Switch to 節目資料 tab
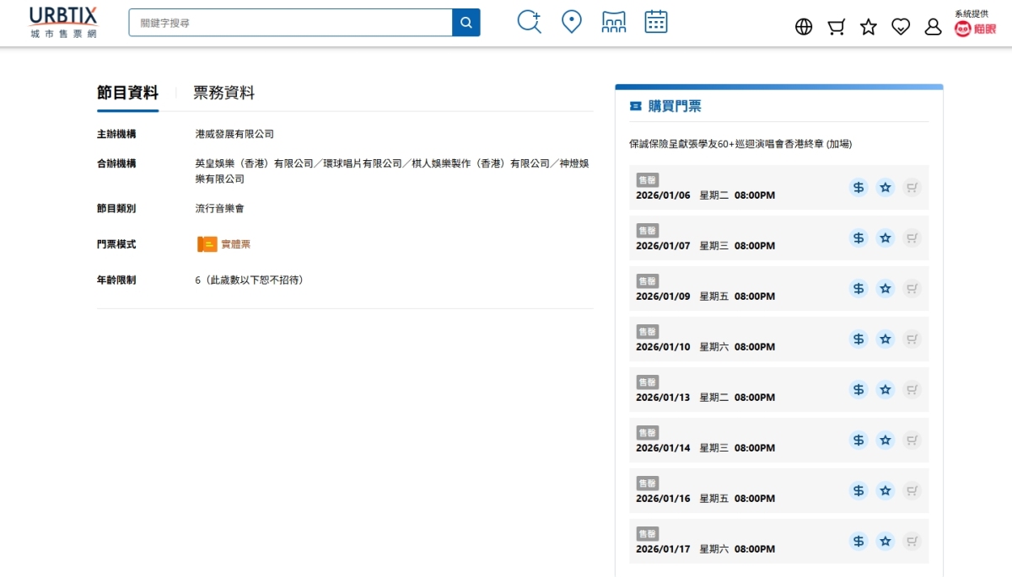The image size is (1012, 577). [127, 93]
